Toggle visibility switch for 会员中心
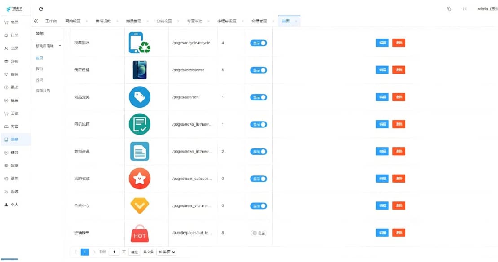The image size is (498, 262). point(258,205)
